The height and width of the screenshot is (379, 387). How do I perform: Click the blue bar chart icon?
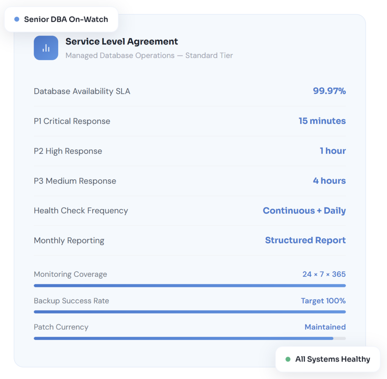(46, 48)
